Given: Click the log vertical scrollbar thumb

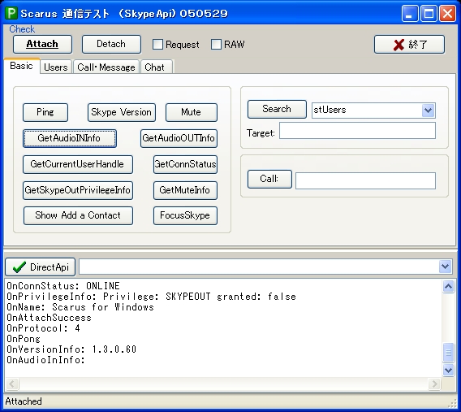Looking at the screenshot, I should [448, 352].
